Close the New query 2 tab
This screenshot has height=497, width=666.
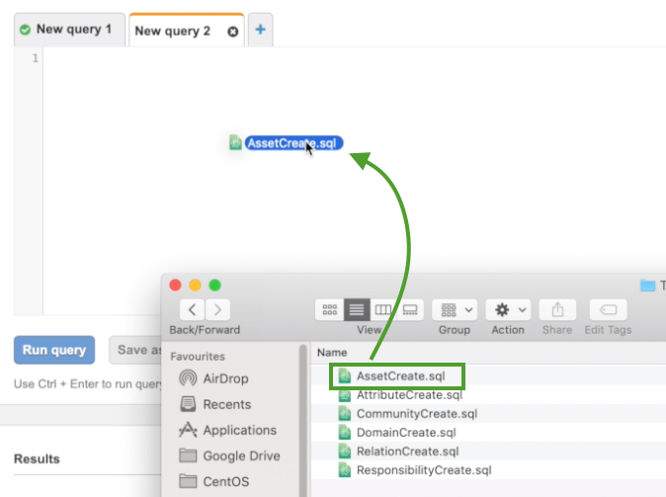coord(233,31)
